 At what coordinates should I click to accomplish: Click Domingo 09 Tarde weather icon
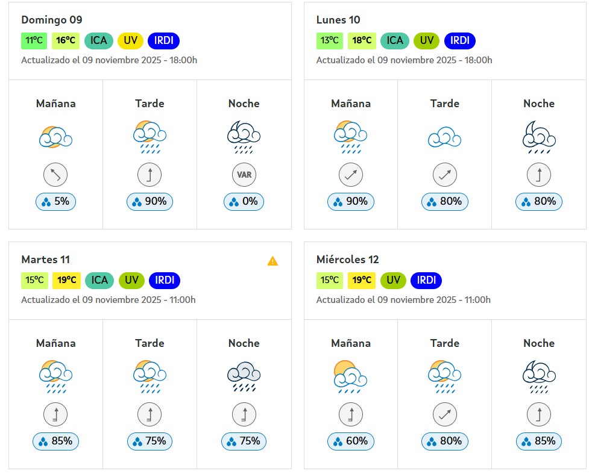pos(150,136)
